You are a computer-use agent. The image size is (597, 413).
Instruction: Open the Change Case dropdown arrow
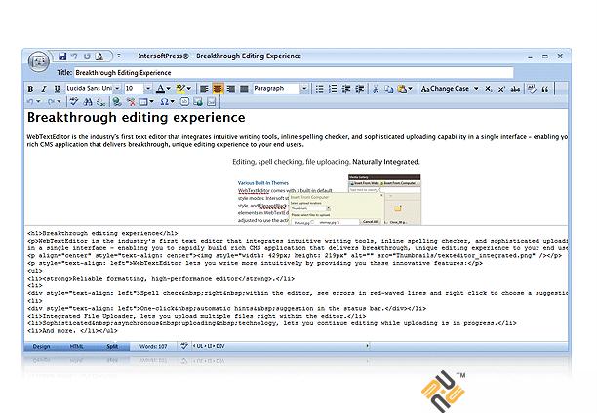(x=476, y=89)
